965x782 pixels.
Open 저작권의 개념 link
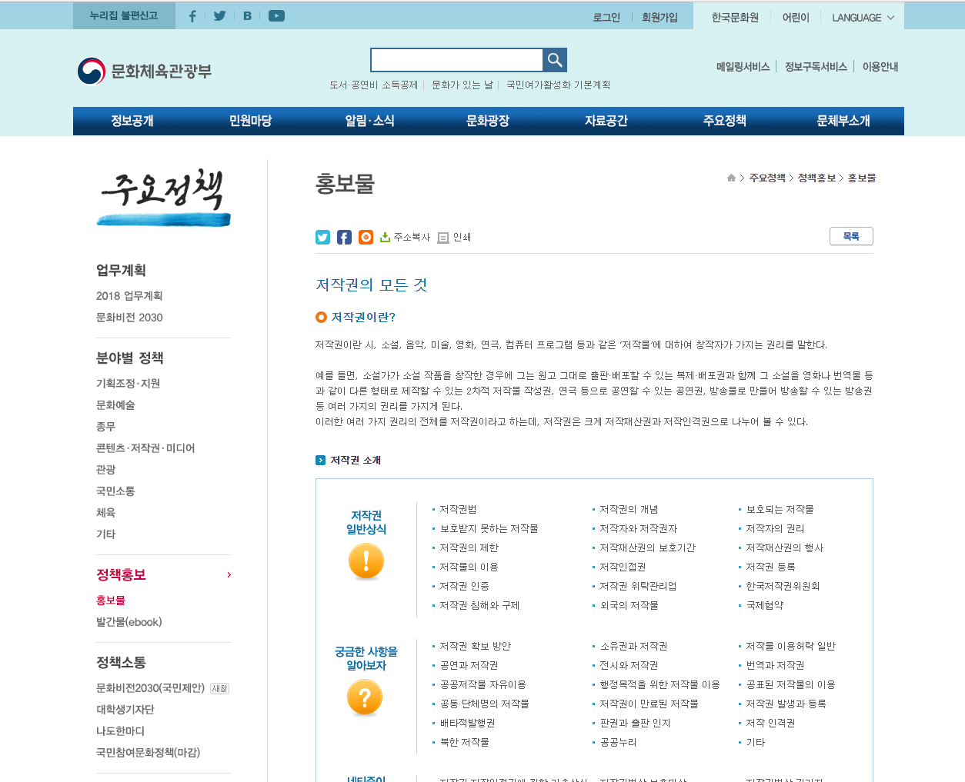629,509
